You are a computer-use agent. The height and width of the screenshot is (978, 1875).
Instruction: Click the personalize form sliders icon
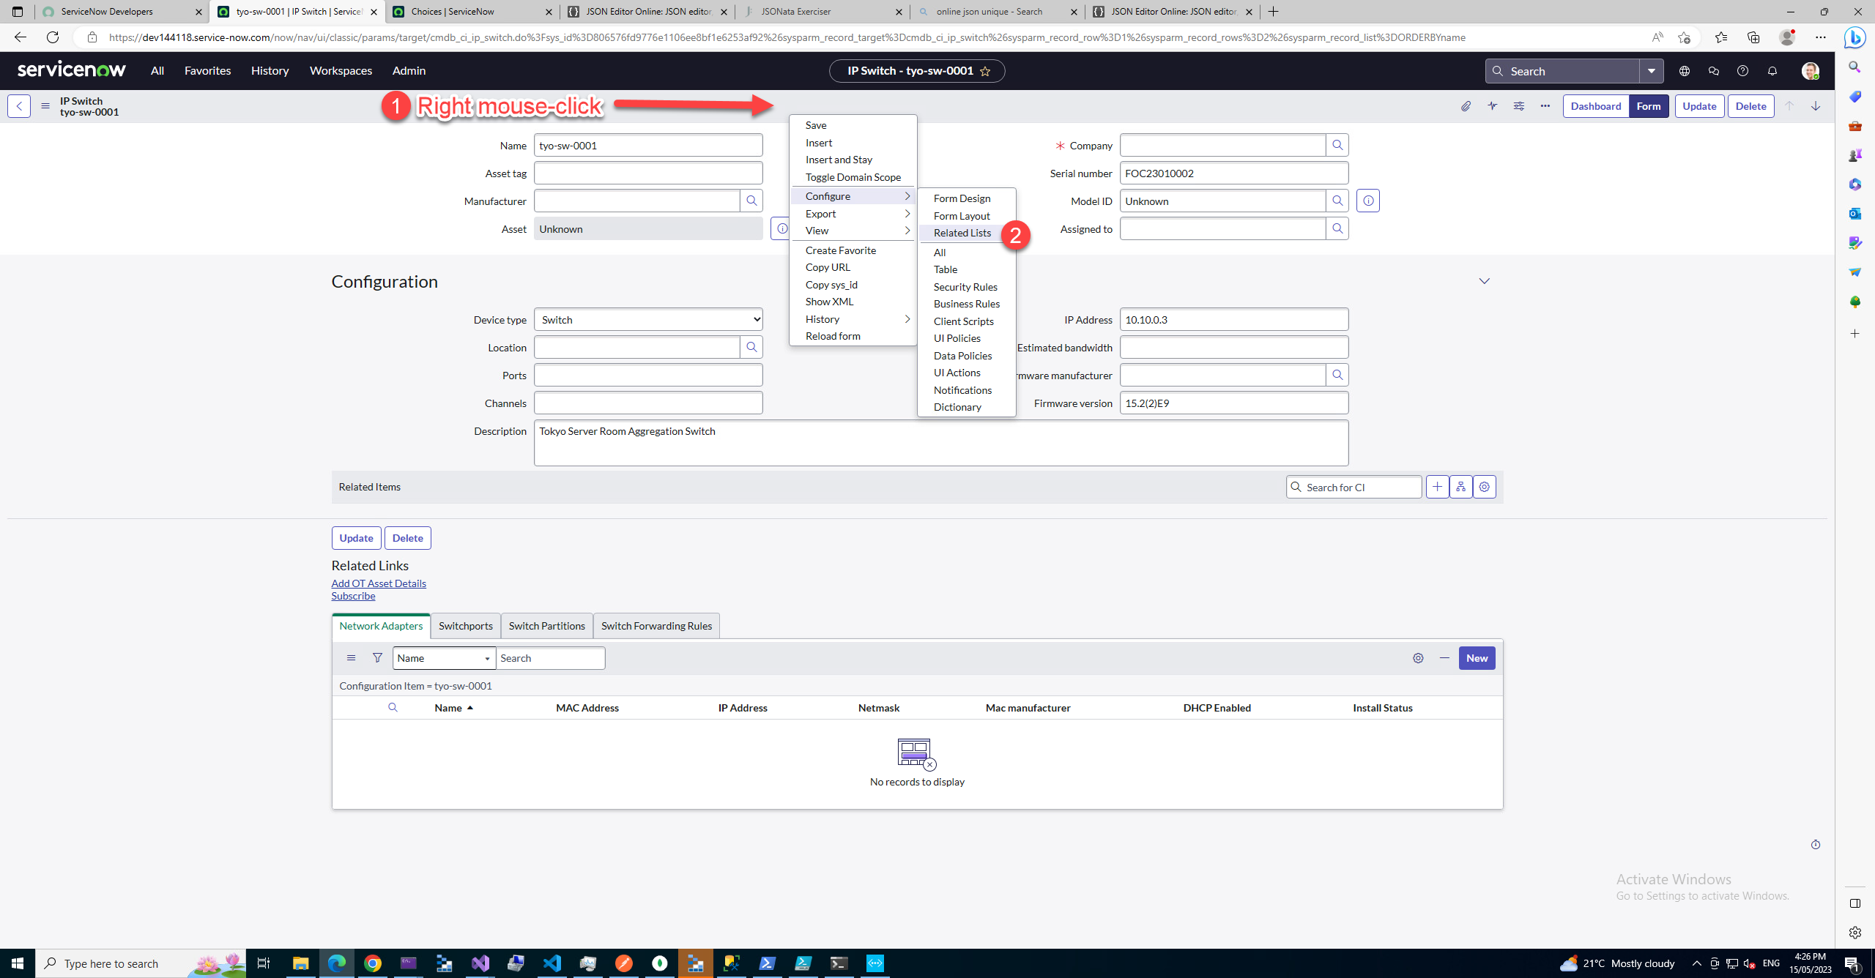[x=1519, y=106]
